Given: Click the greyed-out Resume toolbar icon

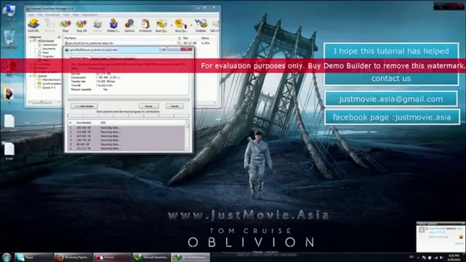Looking at the screenshot, I should click(x=50, y=26).
